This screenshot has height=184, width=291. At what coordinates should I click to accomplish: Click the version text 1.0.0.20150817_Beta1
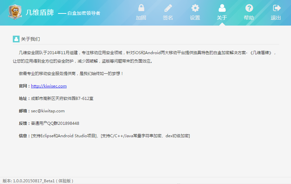[34, 181]
